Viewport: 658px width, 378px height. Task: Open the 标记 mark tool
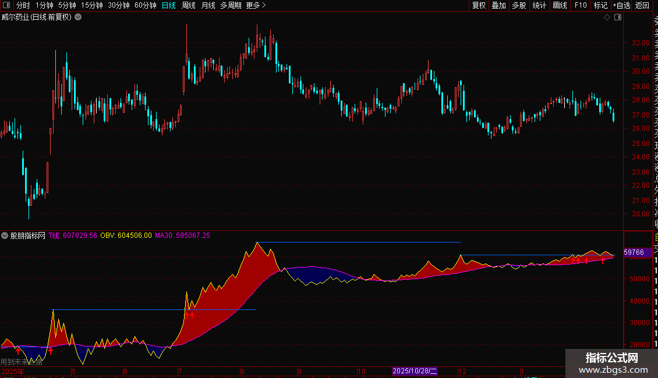[x=600, y=5]
